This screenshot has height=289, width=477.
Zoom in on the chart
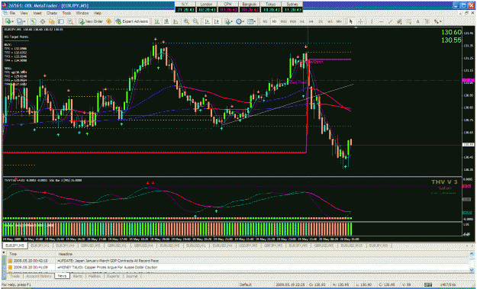click(x=186, y=21)
